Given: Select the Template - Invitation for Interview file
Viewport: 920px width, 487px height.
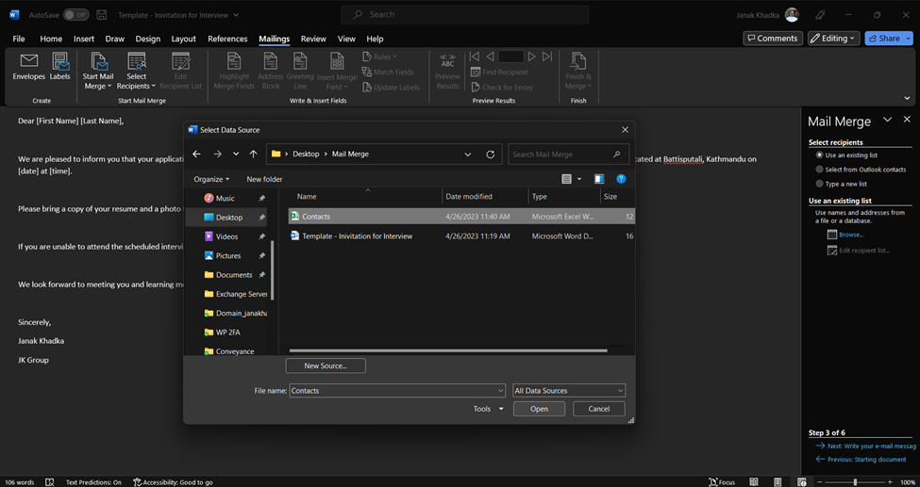Looking at the screenshot, I should (461, 236).
